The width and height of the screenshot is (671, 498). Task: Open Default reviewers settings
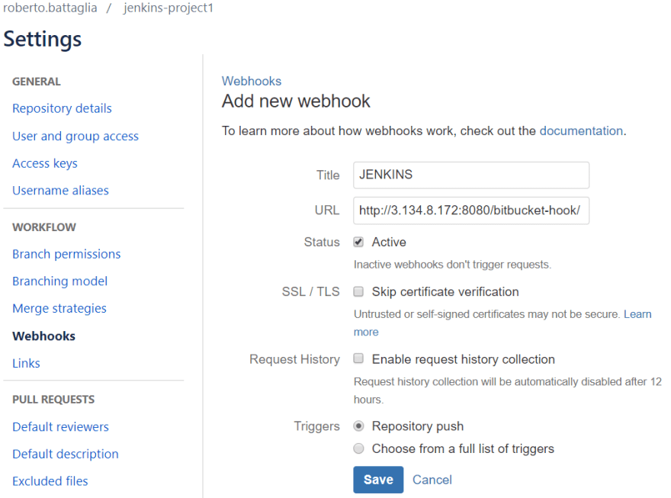[60, 426]
